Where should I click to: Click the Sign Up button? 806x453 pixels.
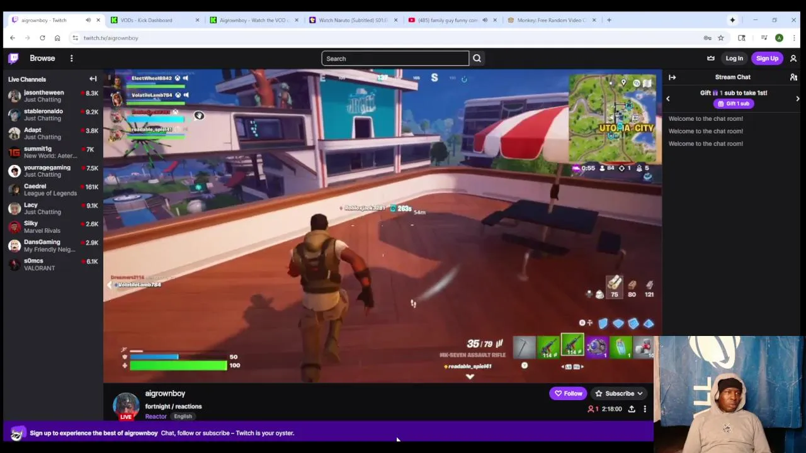767,59
